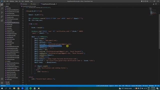Image resolution: width=160 pixels, height=90 pixels.
Task: Click PHP language mode in status bar
Action: [123, 86]
